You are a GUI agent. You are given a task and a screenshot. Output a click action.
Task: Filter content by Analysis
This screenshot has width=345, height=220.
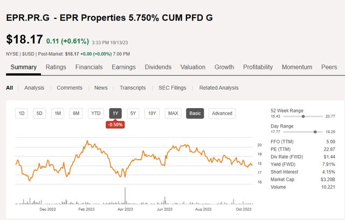(x=34, y=88)
